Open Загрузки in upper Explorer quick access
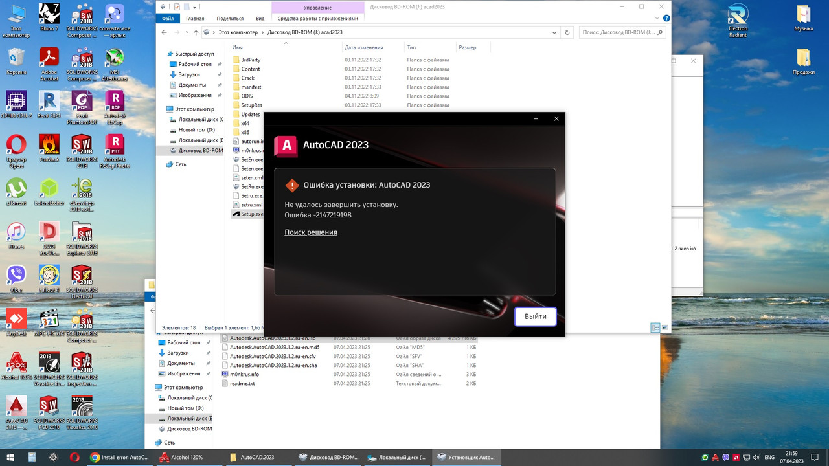Image resolution: width=829 pixels, height=466 pixels. 189,74
